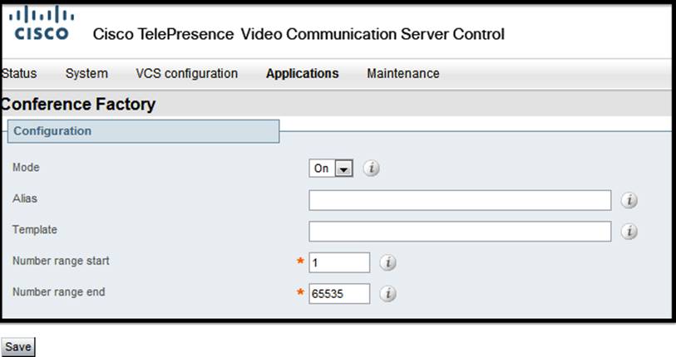Viewport: 676px width, 357px height.
Task: Click the Cisco logo
Action: [45, 25]
